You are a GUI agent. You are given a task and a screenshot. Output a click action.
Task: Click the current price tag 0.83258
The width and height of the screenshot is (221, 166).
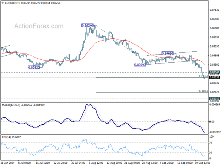click(x=214, y=77)
